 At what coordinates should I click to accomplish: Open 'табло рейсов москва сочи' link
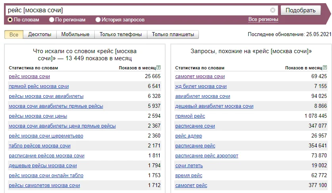point(40,146)
